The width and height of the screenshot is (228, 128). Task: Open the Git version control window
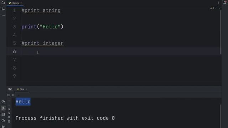coord(3,127)
